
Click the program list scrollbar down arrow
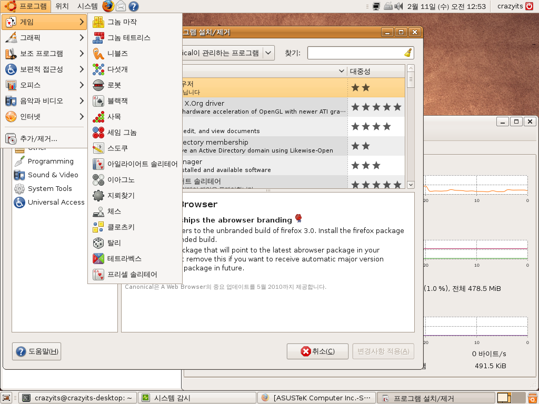pos(411,185)
